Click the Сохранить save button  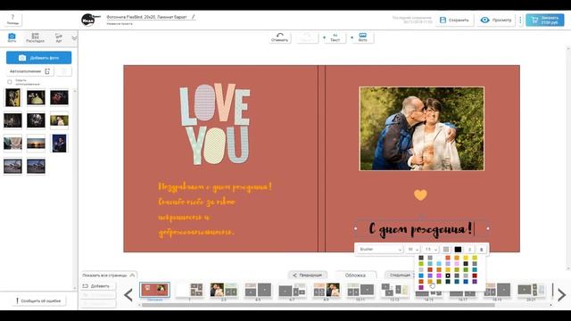454,20
